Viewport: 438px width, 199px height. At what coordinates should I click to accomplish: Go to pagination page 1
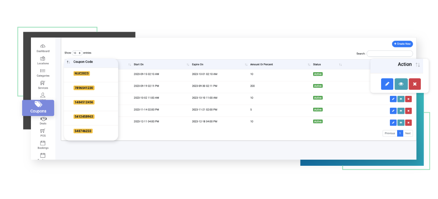click(400, 133)
